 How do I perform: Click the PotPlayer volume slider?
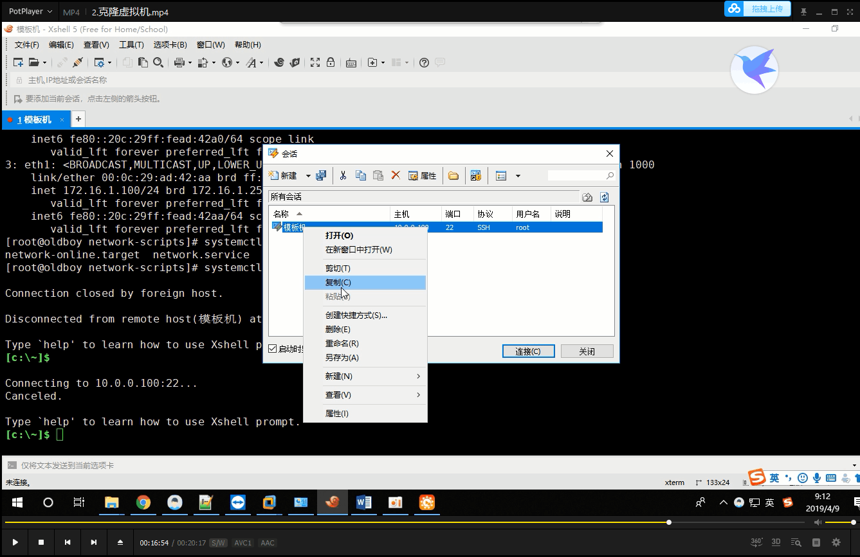pyautogui.click(x=839, y=522)
